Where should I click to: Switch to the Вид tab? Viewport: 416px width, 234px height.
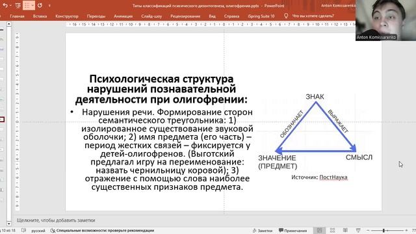(x=212, y=16)
